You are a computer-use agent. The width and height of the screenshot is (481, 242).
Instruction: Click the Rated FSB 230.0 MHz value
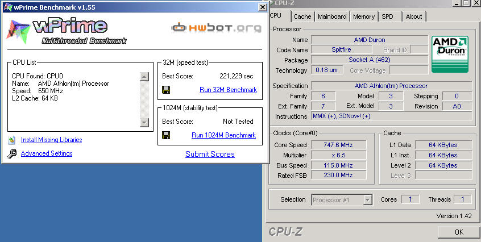coord(338,175)
